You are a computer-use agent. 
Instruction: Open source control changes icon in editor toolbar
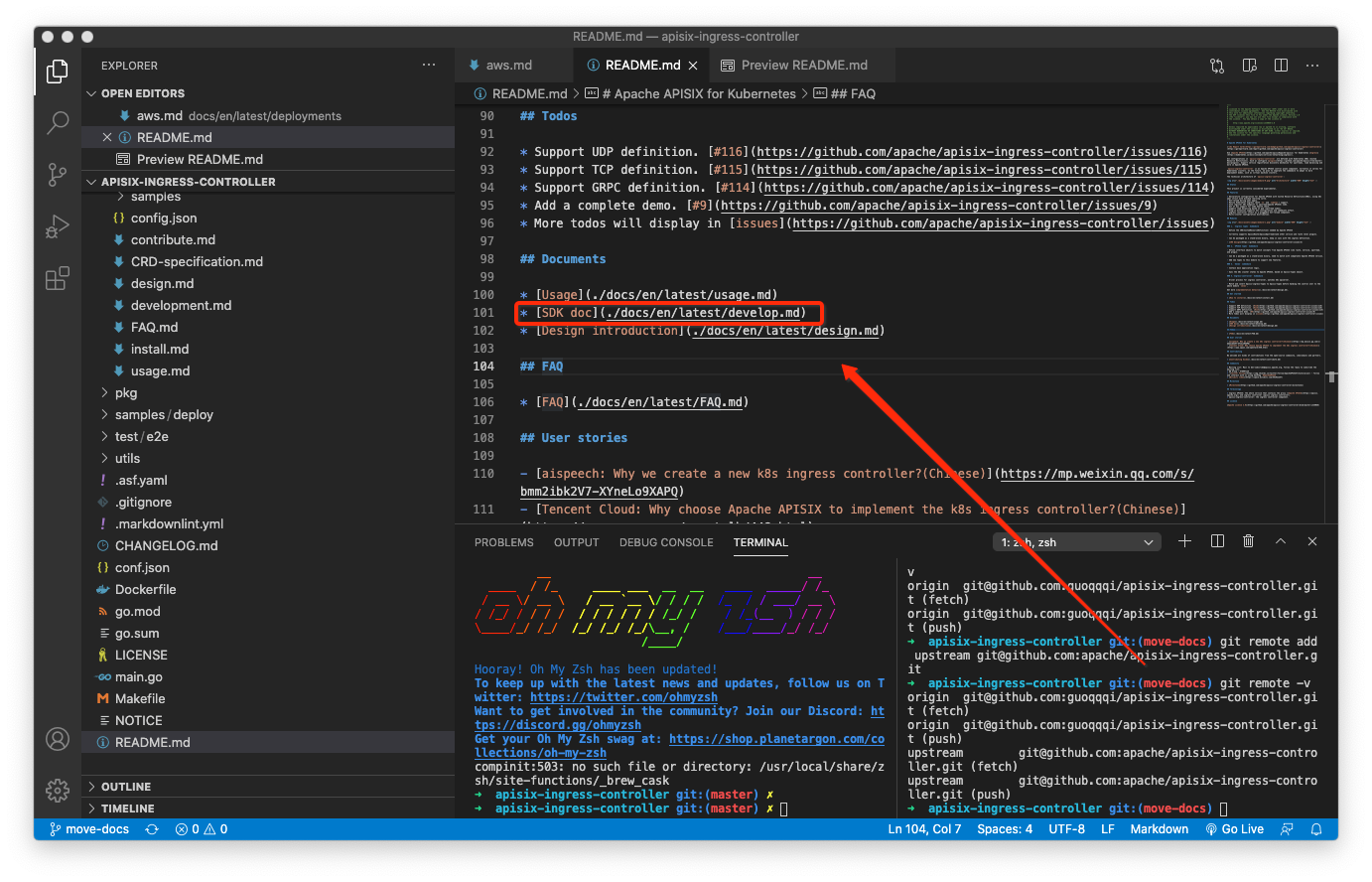[x=1217, y=66]
